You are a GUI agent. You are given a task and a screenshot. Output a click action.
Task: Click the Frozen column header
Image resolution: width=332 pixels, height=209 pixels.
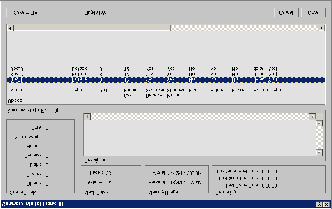pos(238,90)
